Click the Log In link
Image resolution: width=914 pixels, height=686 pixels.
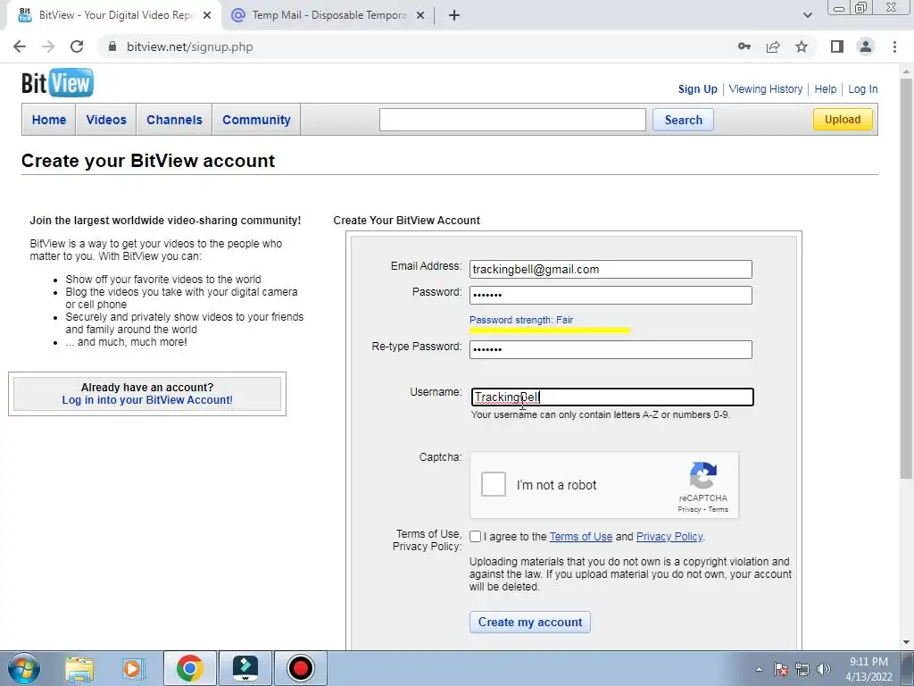pyautogui.click(x=863, y=89)
